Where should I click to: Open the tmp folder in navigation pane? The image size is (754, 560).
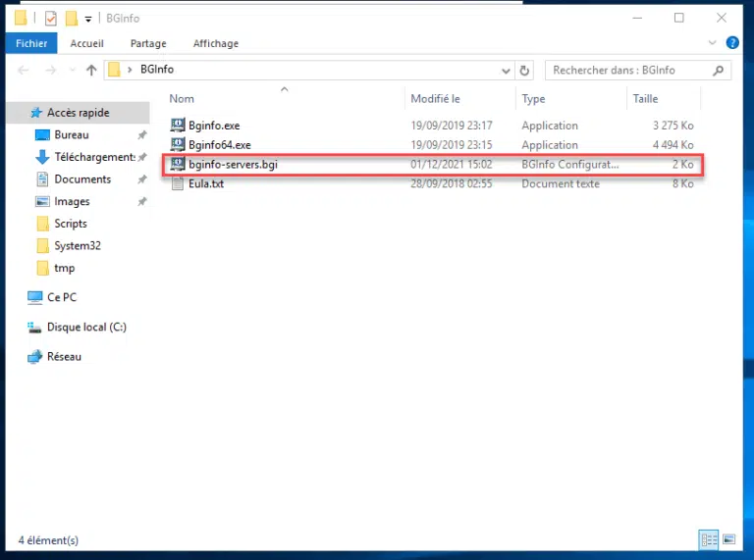pos(64,268)
